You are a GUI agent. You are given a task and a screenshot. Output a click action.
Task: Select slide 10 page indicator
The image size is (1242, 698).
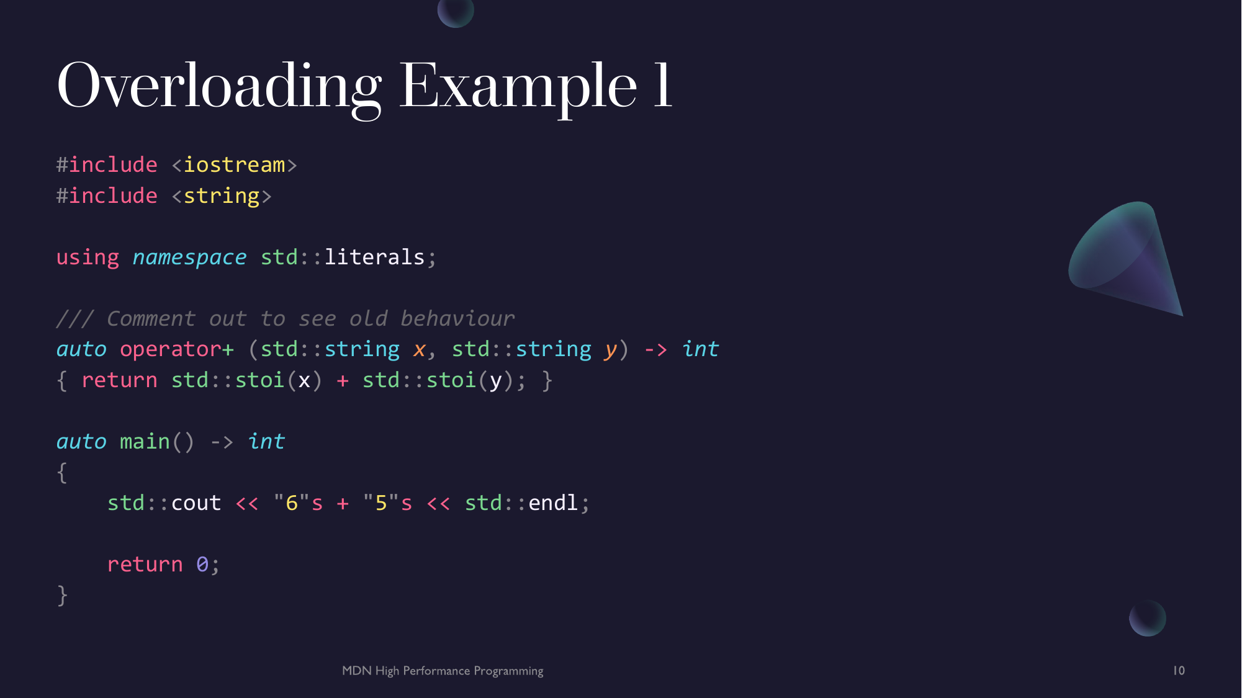click(1179, 671)
